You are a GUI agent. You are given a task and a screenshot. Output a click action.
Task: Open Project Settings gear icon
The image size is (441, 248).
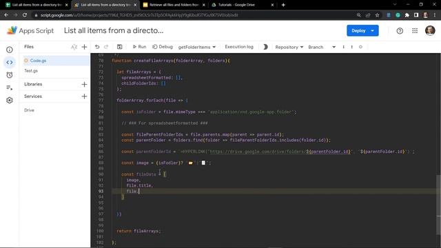coord(9,101)
